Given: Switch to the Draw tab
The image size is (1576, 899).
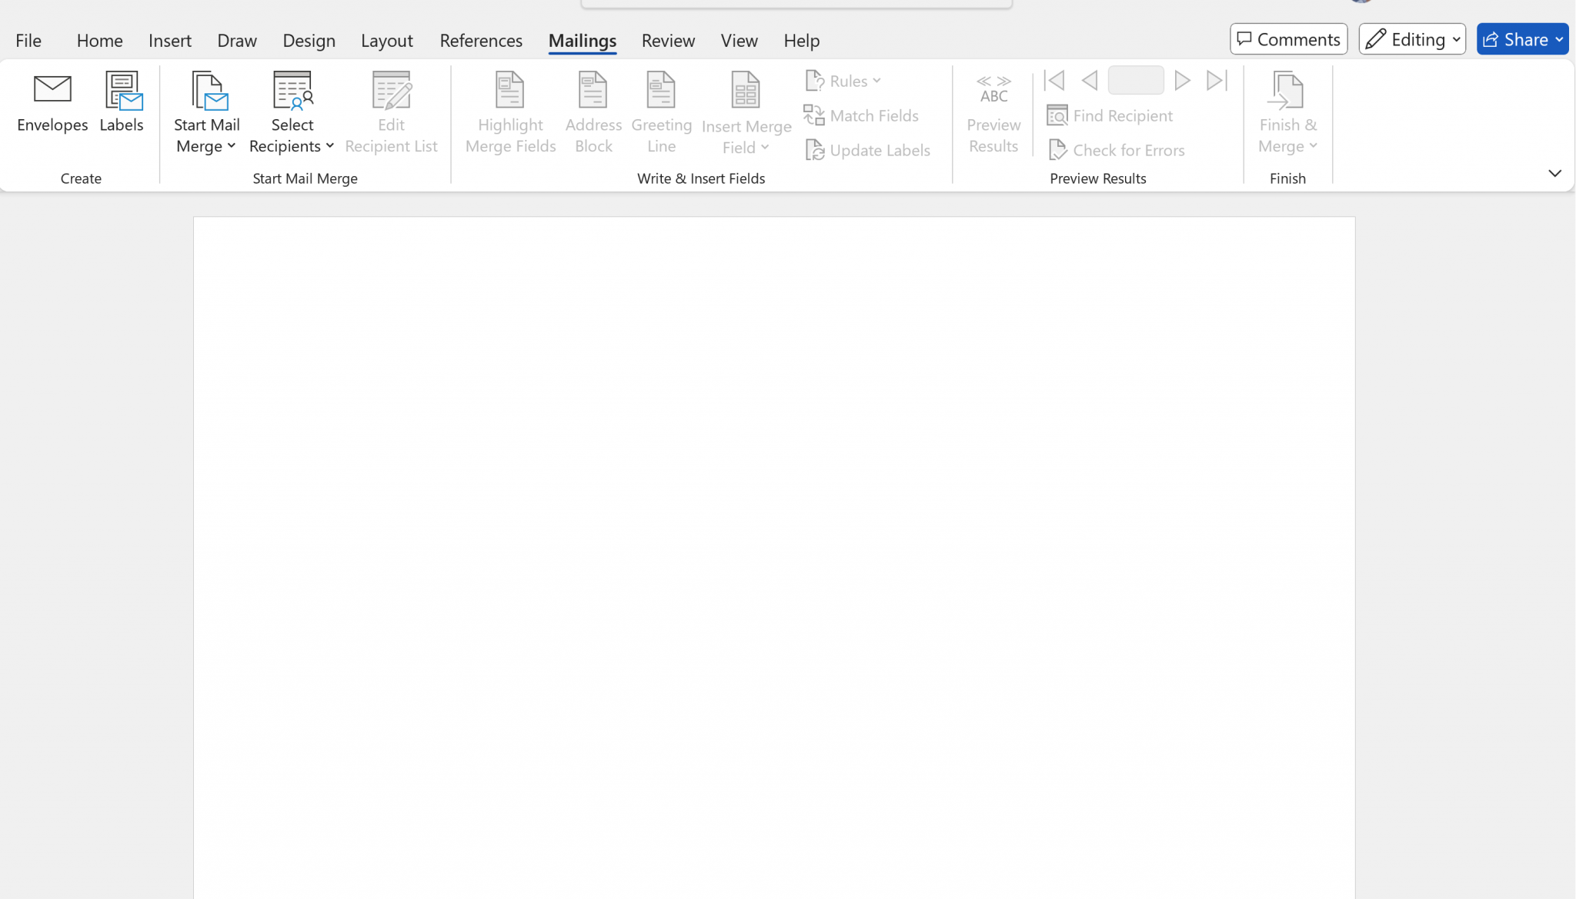Looking at the screenshot, I should pyautogui.click(x=237, y=40).
